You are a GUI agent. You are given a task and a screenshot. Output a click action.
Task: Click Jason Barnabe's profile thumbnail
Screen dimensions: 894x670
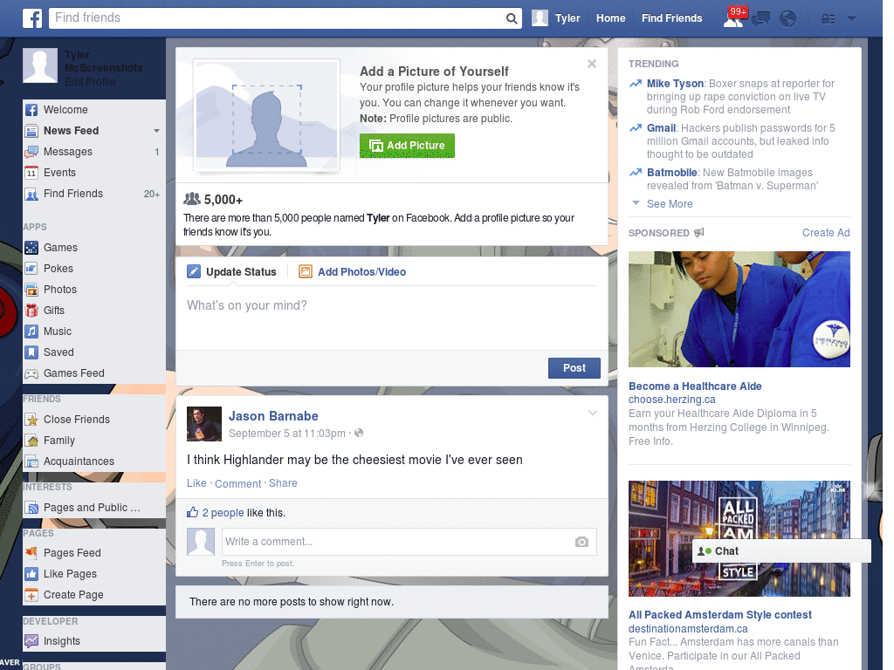click(204, 424)
